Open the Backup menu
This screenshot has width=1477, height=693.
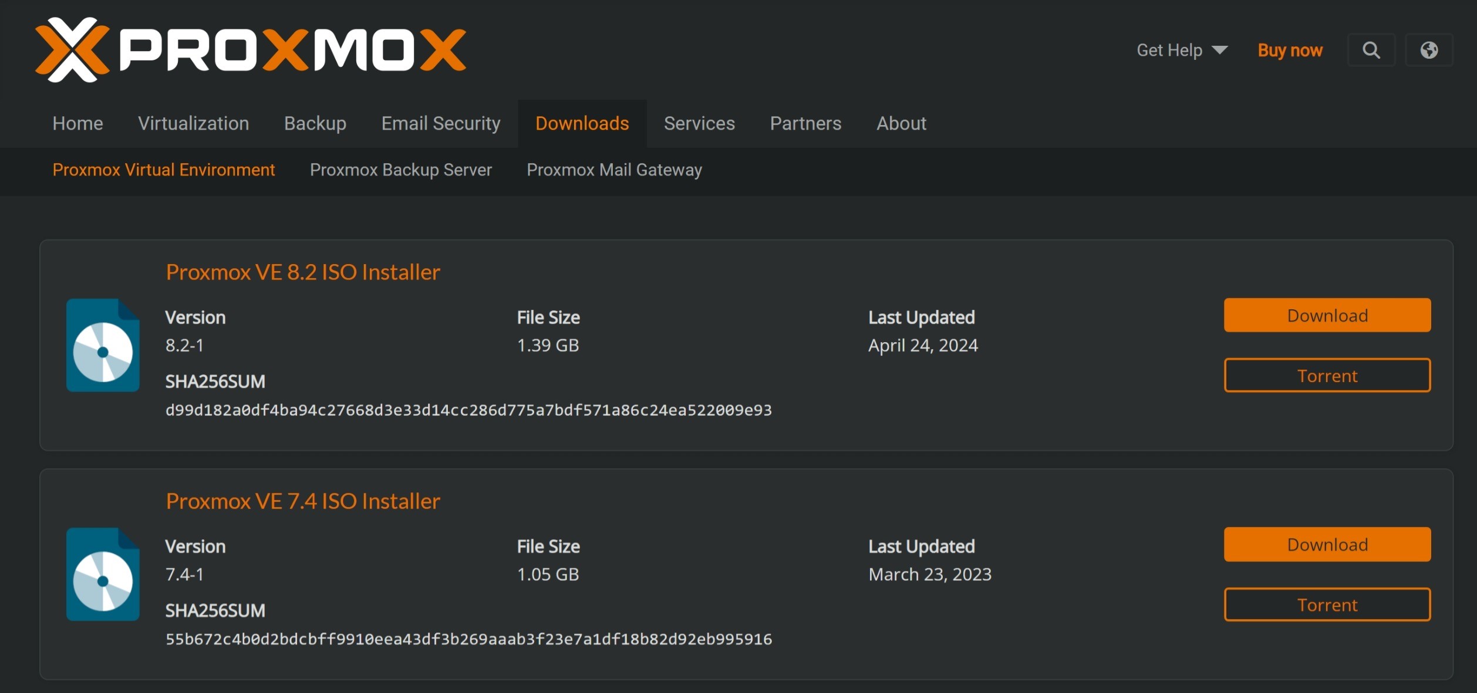(x=315, y=123)
